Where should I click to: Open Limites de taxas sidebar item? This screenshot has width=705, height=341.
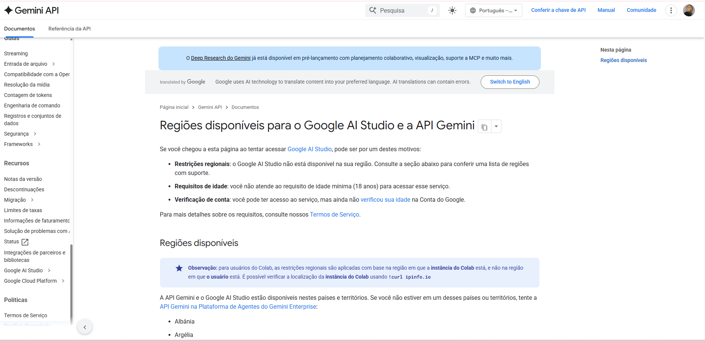point(23,210)
